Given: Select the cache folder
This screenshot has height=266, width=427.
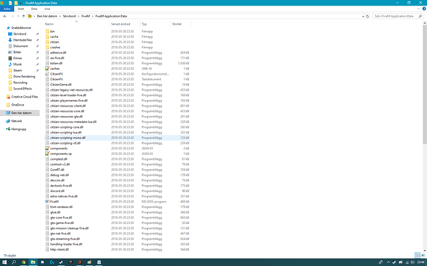Looking at the screenshot, I should (x=54, y=36).
